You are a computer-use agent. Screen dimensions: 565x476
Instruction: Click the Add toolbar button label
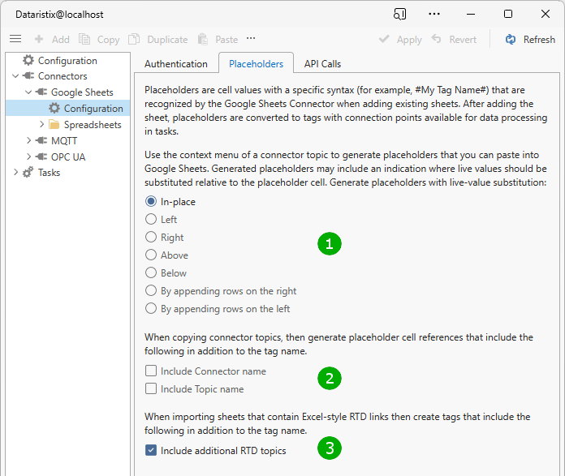pos(61,39)
